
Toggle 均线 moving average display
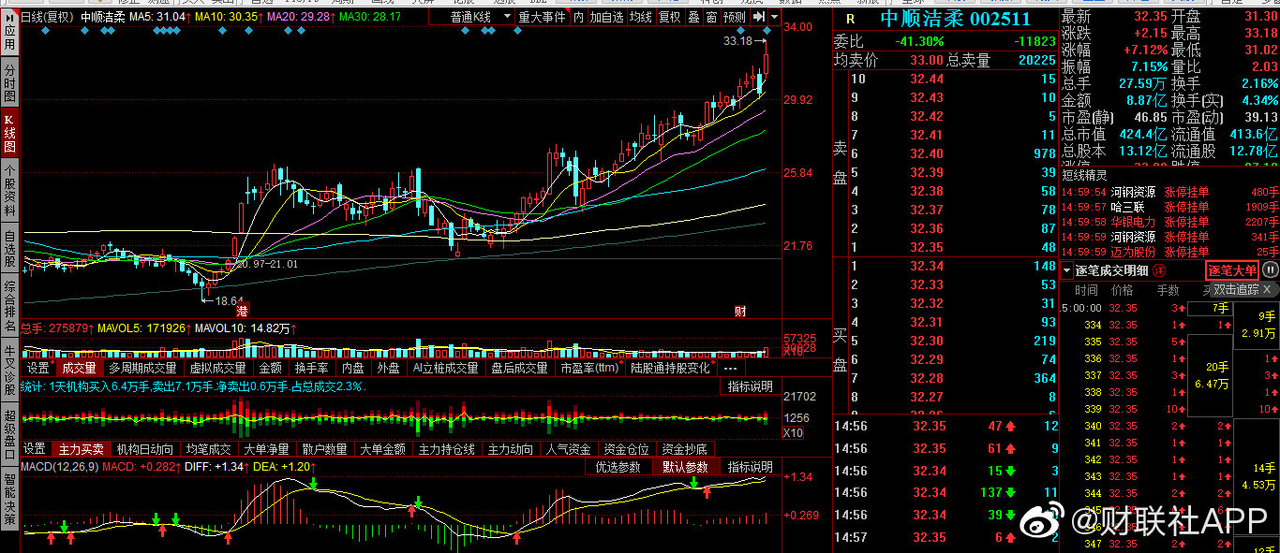(x=640, y=17)
